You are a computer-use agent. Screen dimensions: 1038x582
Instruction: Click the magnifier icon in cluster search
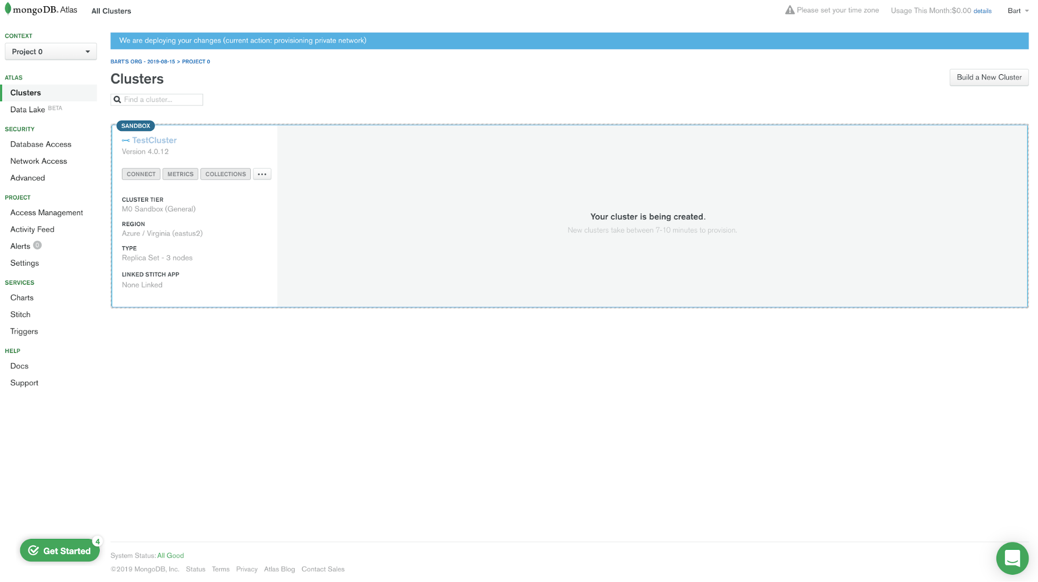117,100
